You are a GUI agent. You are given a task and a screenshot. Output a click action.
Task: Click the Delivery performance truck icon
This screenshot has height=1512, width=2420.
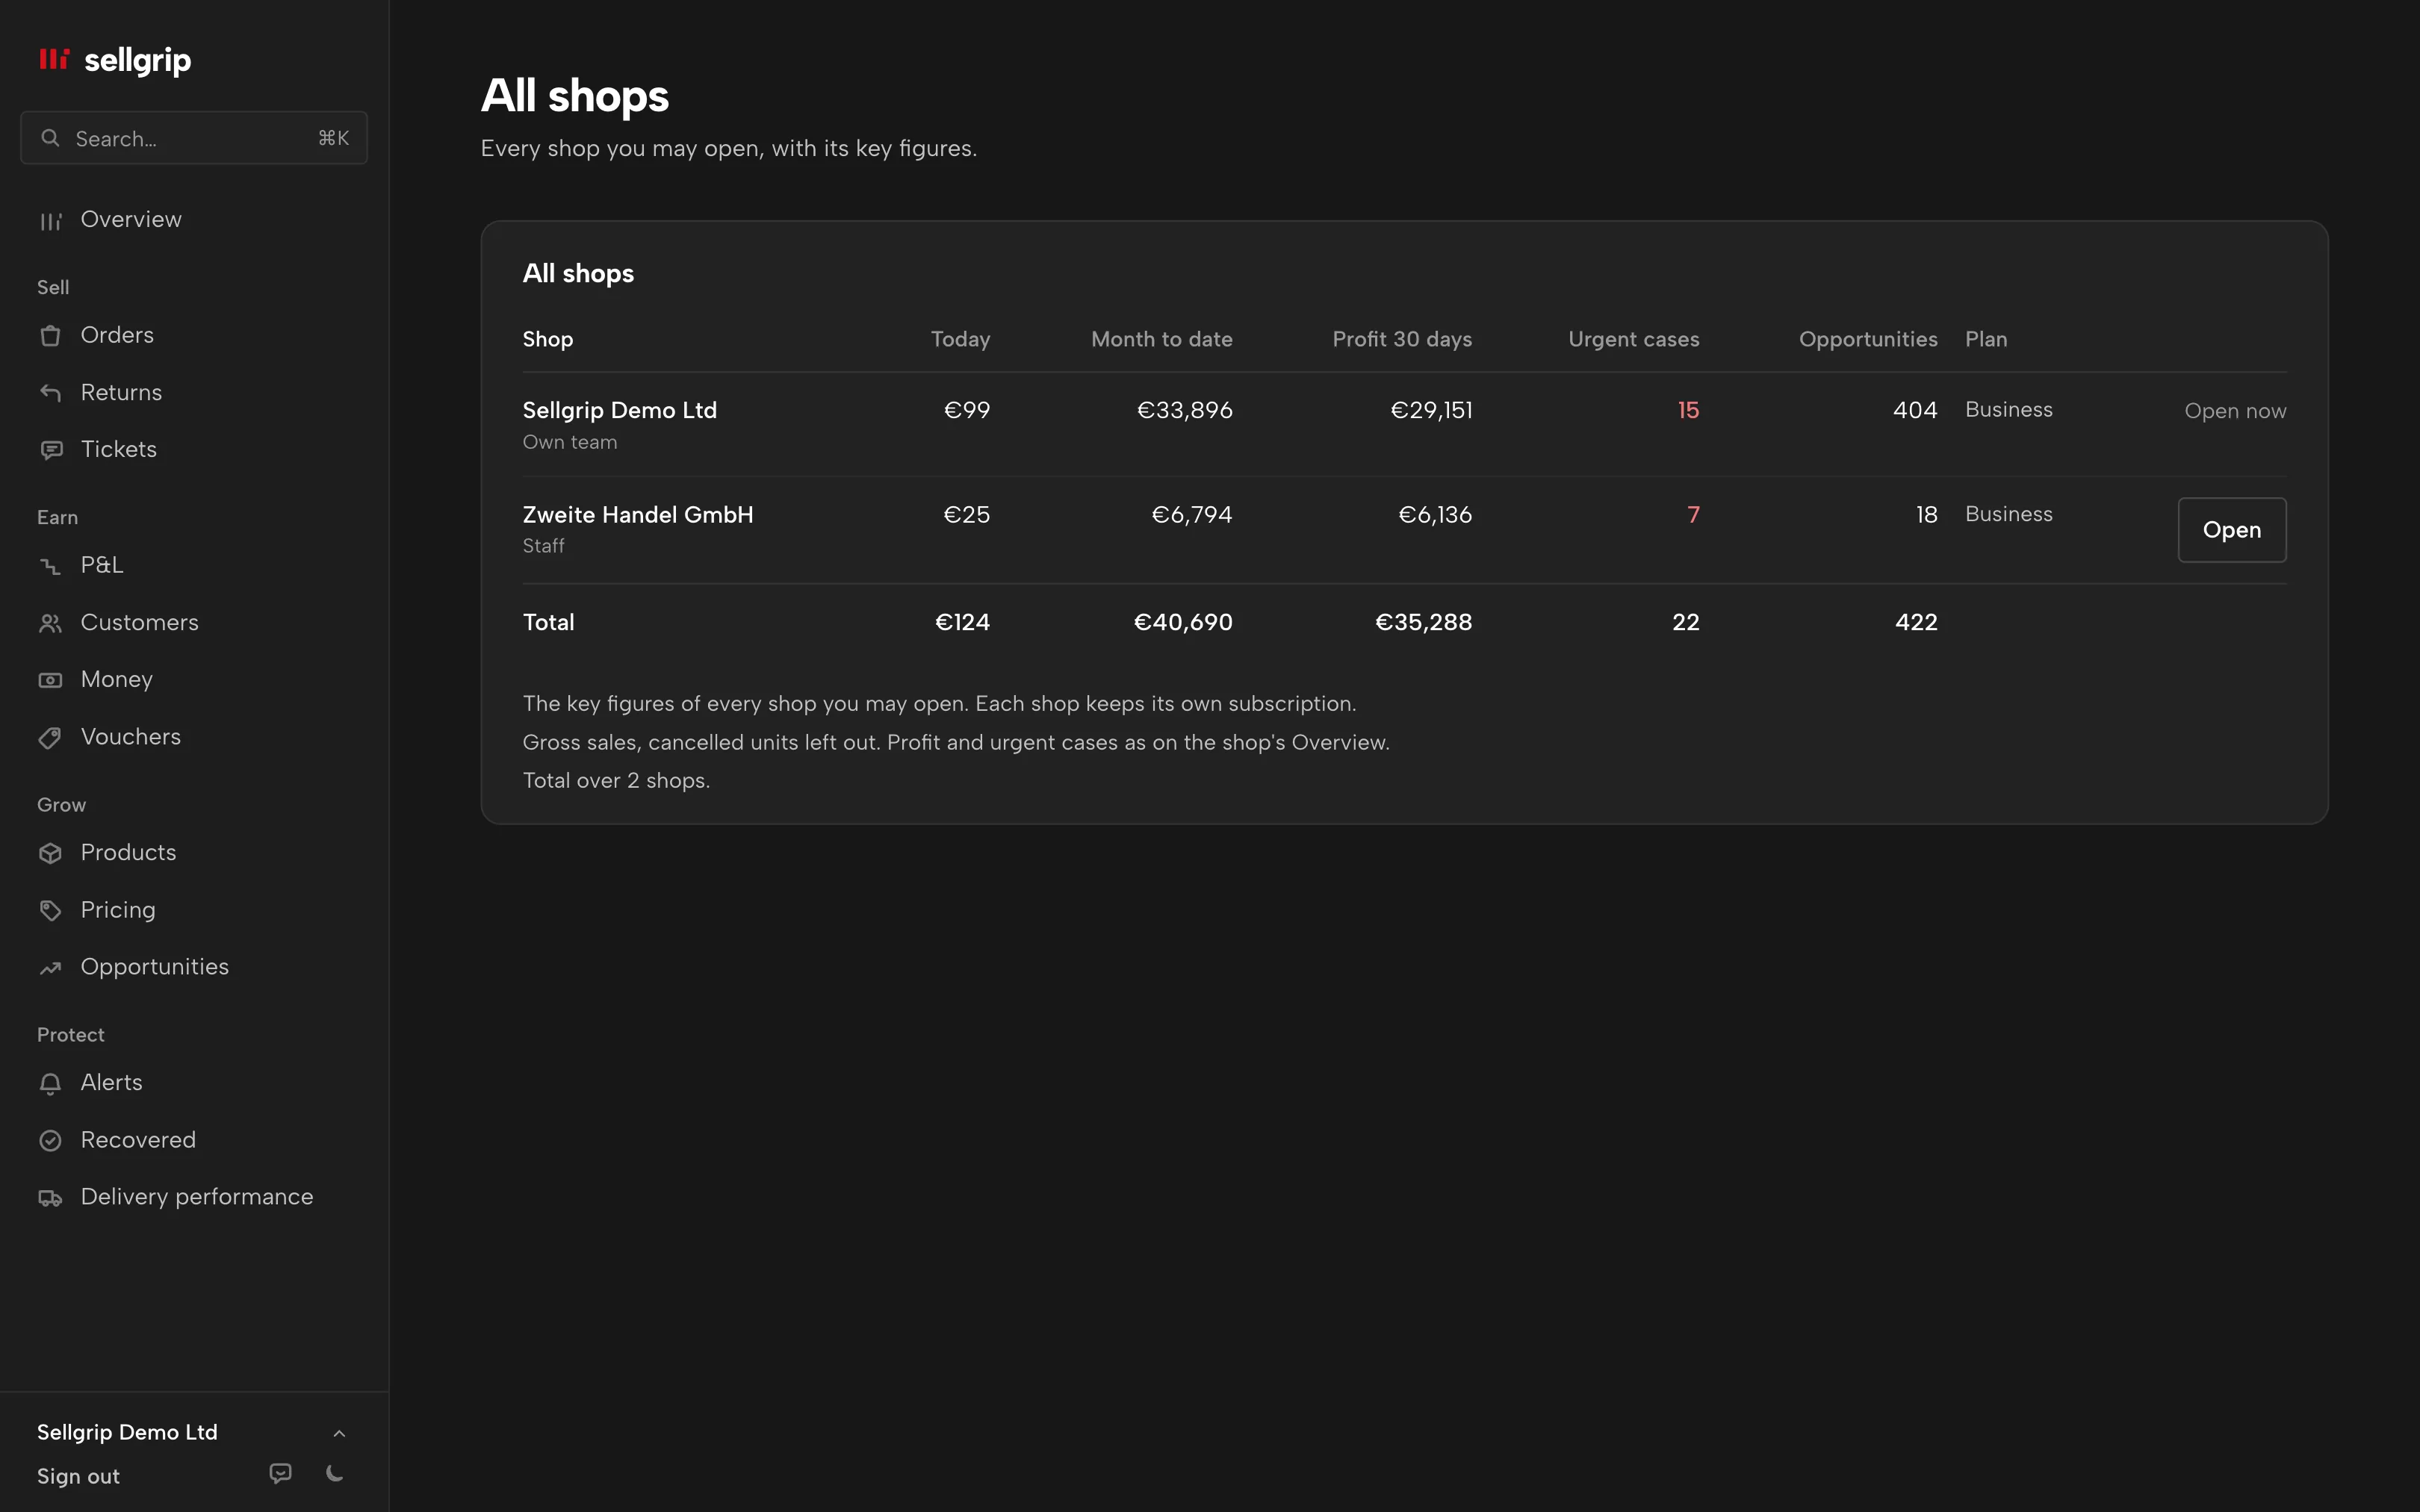coord(50,1197)
